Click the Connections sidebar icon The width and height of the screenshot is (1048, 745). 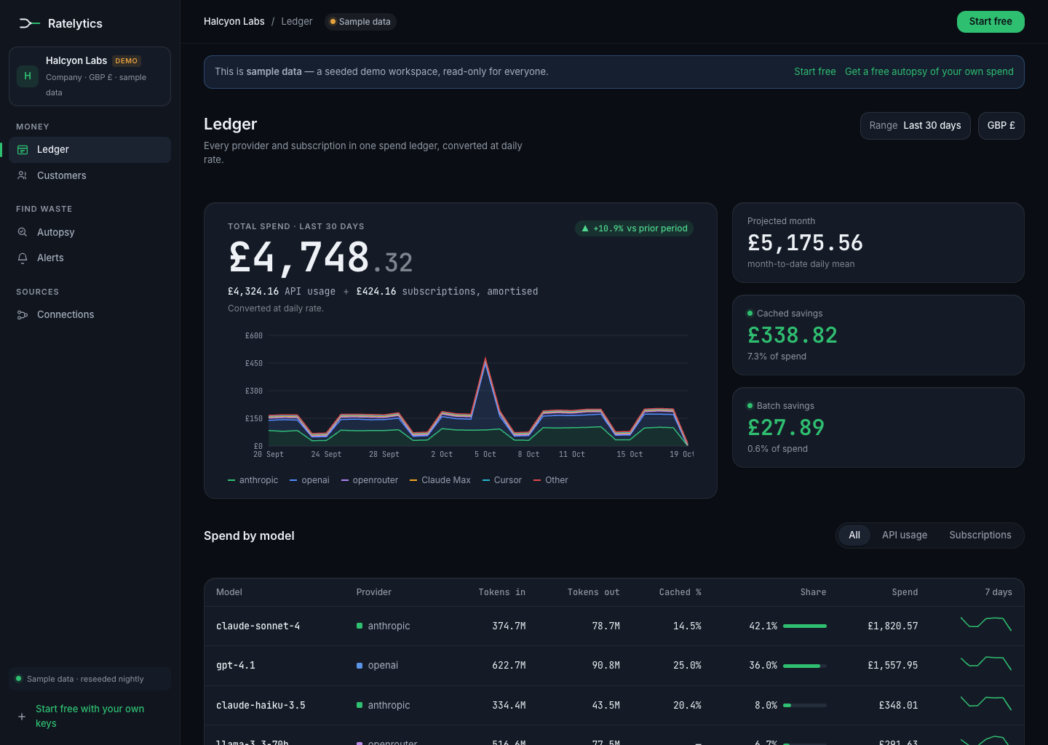click(23, 315)
